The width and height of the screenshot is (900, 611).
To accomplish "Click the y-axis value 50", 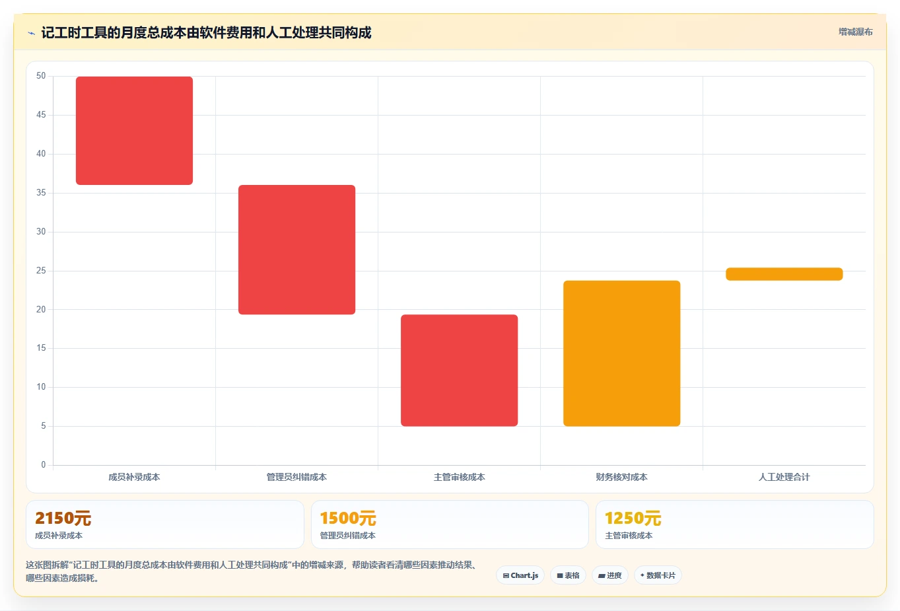I will tap(41, 76).
